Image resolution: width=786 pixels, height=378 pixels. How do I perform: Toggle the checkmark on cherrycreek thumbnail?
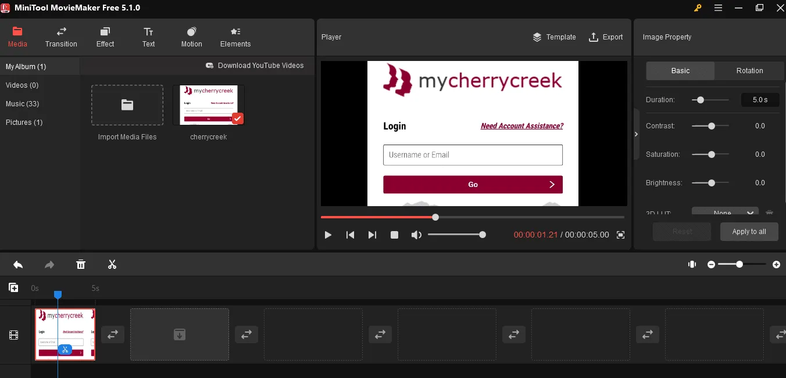point(237,118)
